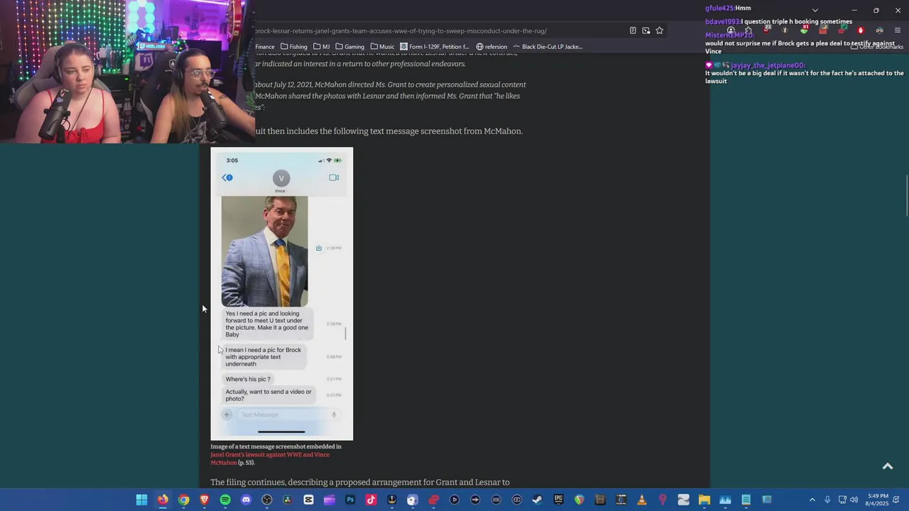Click the page vertical scrollbar thumb

907,195
